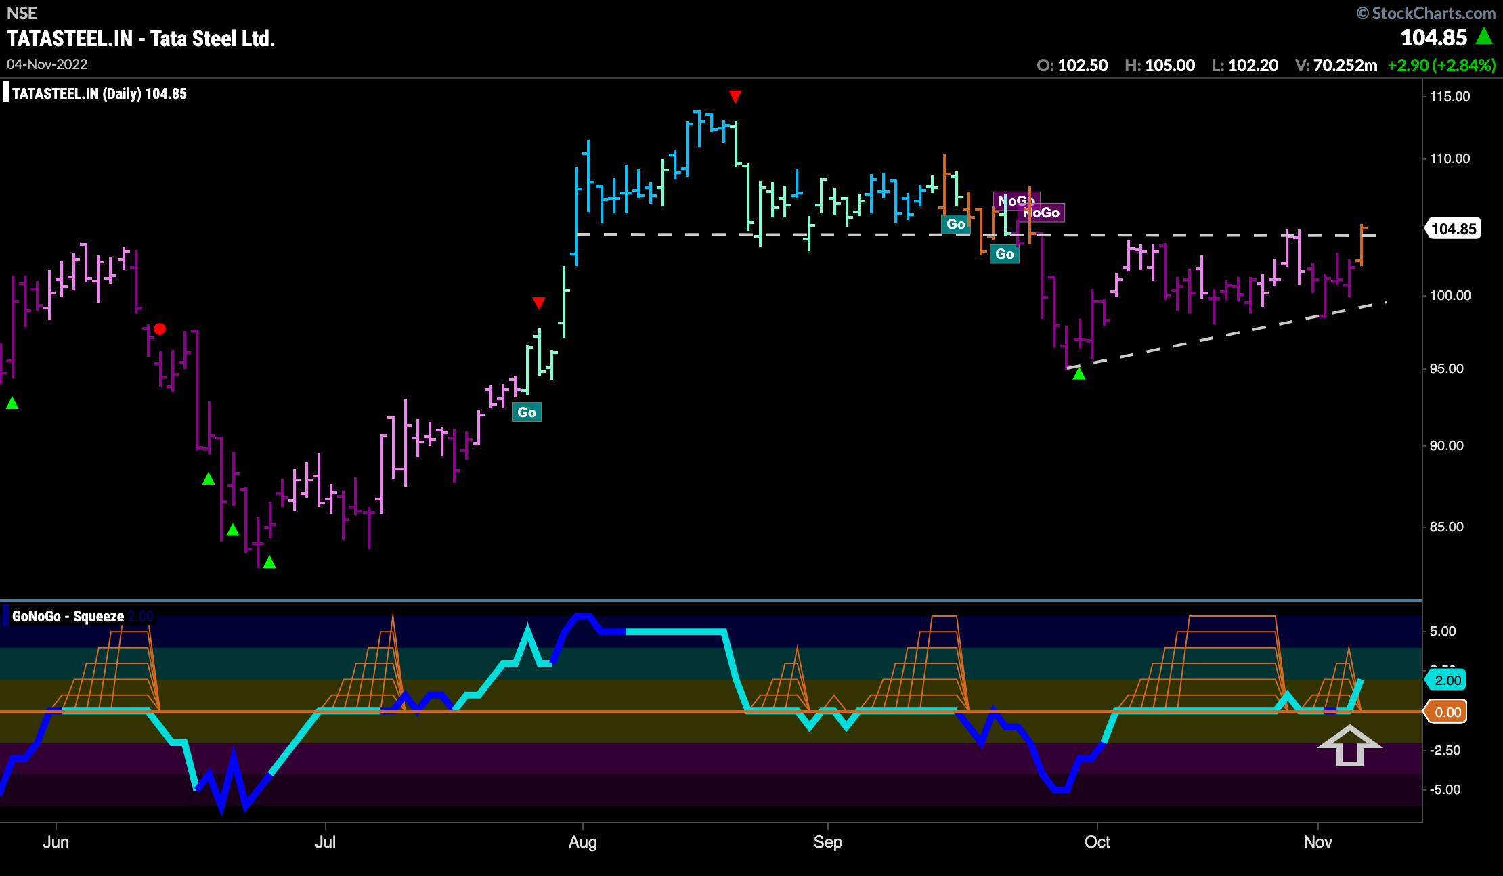This screenshot has width=1503, height=876.
Task: Click the red circle marker in June
Action: click(x=160, y=329)
